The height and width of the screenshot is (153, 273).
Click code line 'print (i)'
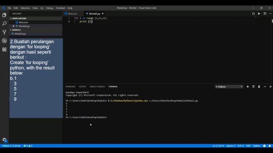click(x=86, y=21)
